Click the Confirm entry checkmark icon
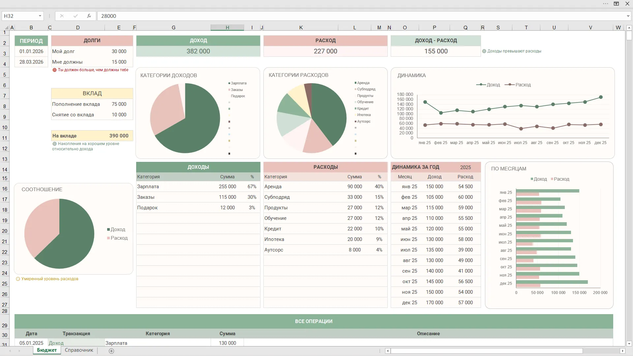Viewport: 633px width, 356px height. coord(75,16)
